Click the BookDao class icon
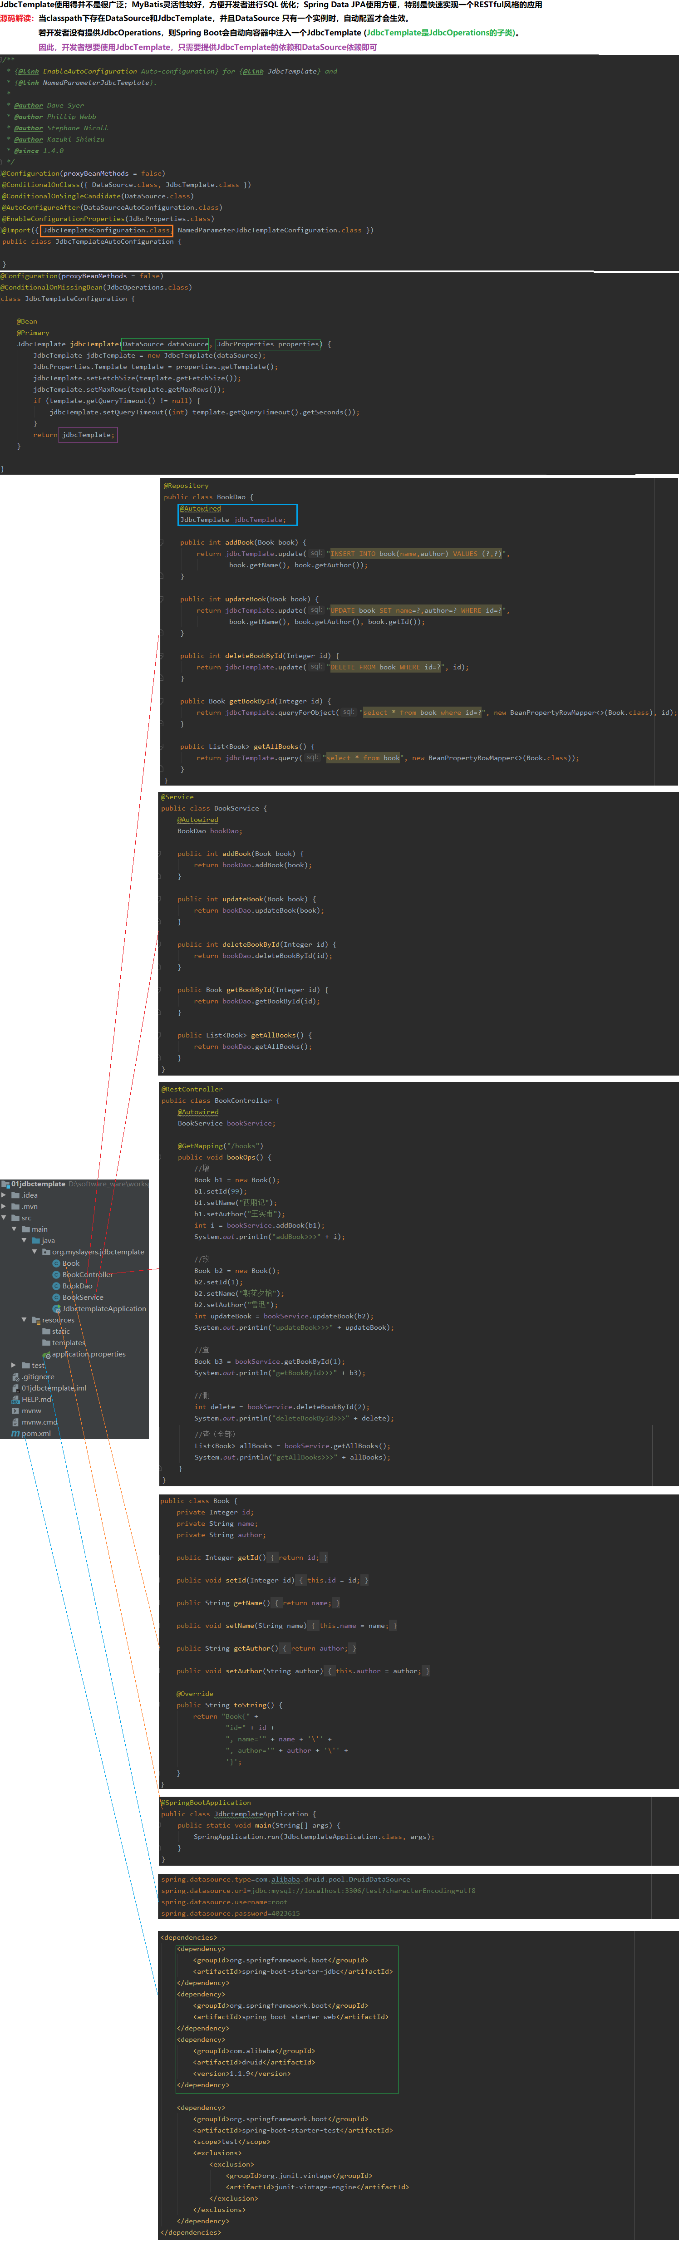This screenshot has height=2241, width=679. coord(57,1286)
